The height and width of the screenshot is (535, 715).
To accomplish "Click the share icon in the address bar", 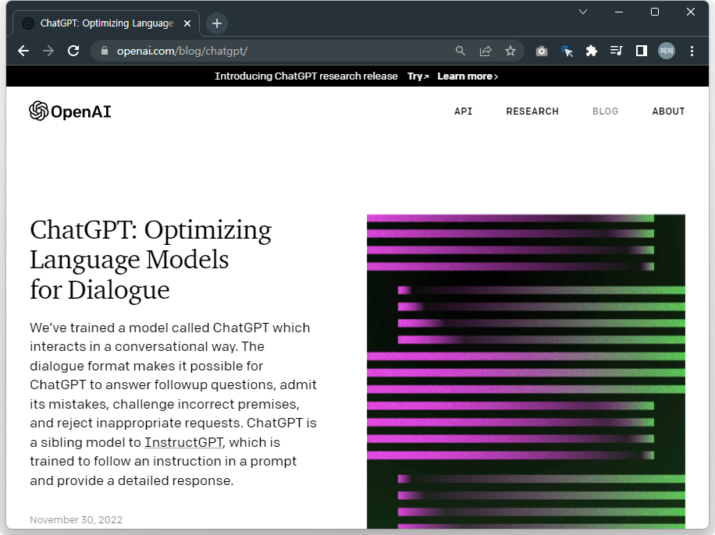I will [486, 50].
